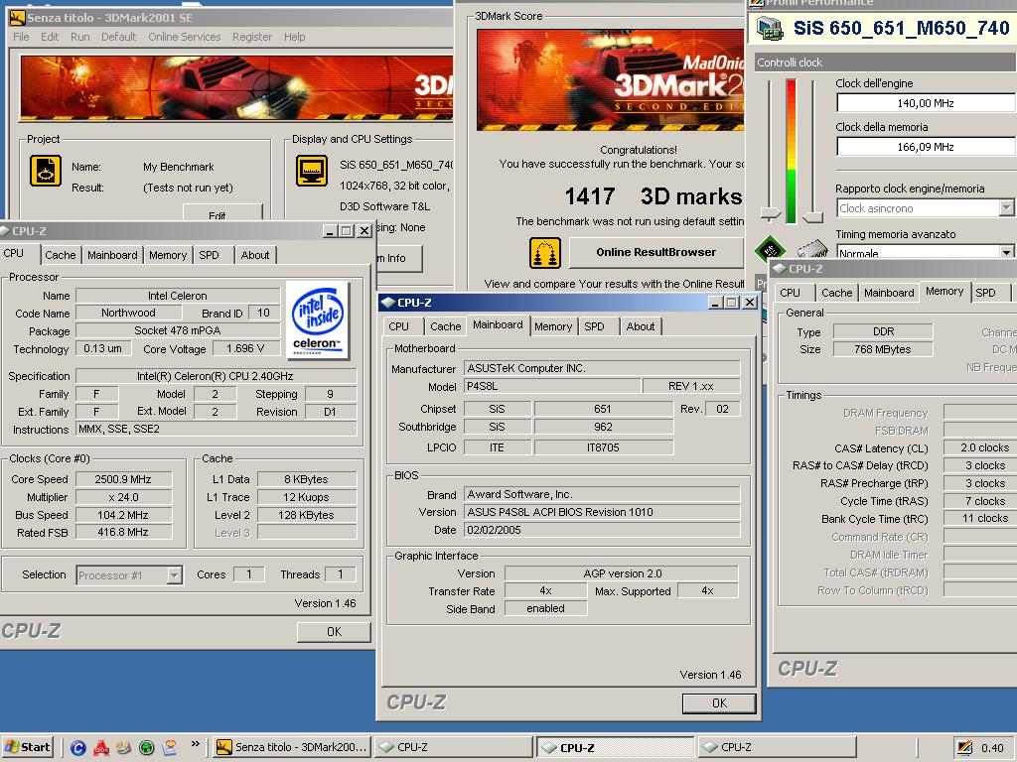Select CPU tab in middle CPU-Z window

pyautogui.click(x=399, y=326)
